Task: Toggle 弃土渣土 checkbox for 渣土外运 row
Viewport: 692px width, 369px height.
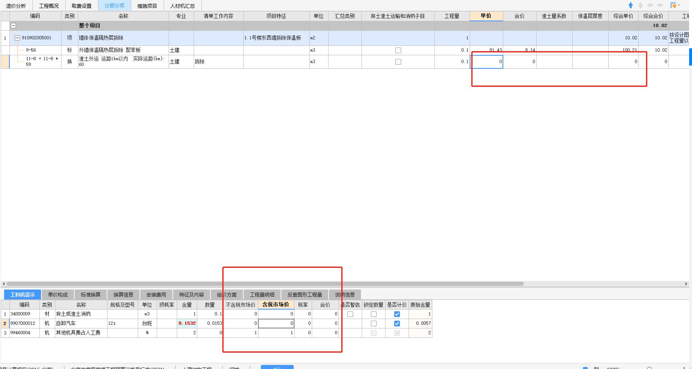Action: [x=398, y=62]
